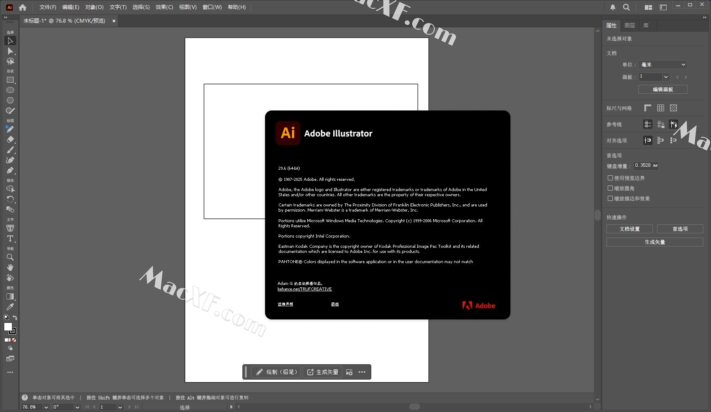Viewport: 711px width, 412px height.
Task: Enable 缩放描边和效果 checkbox
Action: coord(610,198)
